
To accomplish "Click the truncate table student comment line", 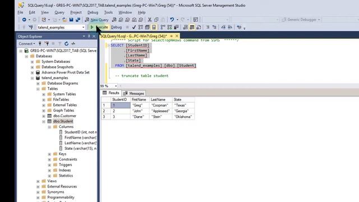I will tap(142, 76).
